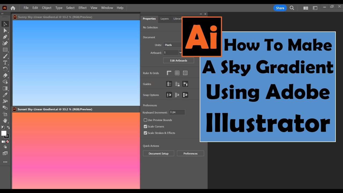Screen dimensions: 343x193
Task: Set None with red-slash swatch
Action: click(x=8, y=142)
